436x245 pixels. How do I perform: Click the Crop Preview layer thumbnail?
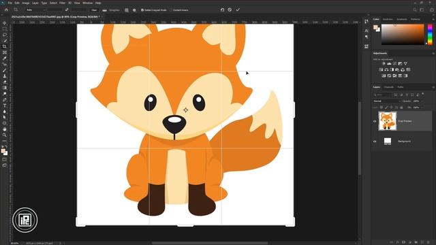click(388, 121)
